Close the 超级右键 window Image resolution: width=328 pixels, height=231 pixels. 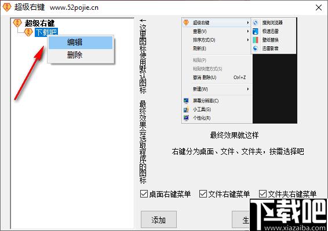(x=319, y=8)
